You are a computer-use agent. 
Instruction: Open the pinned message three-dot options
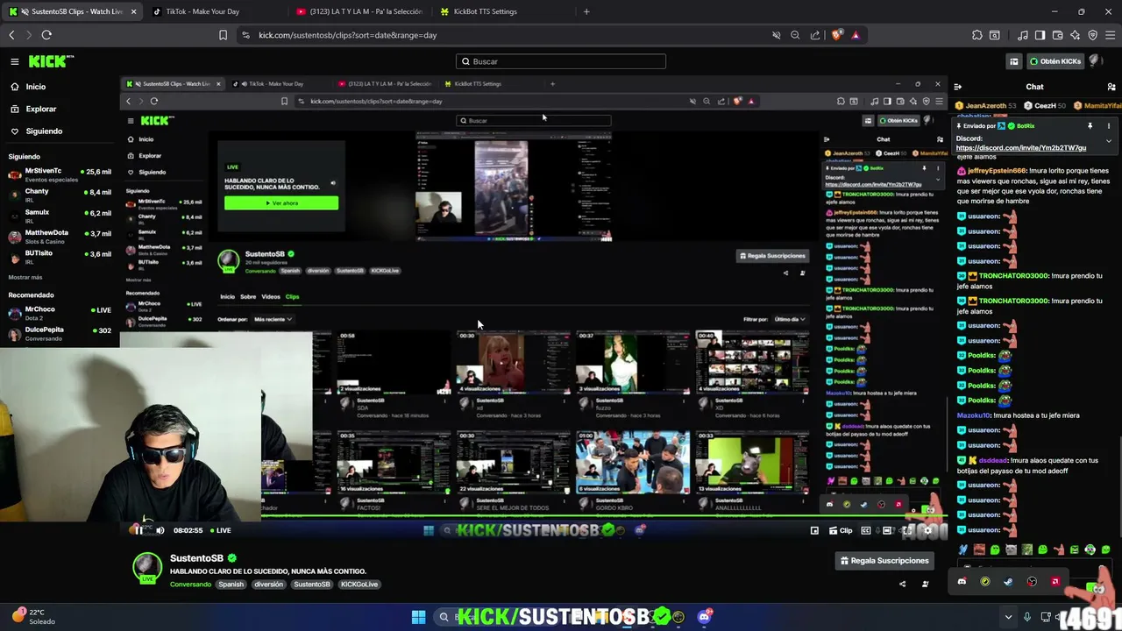click(x=1108, y=126)
